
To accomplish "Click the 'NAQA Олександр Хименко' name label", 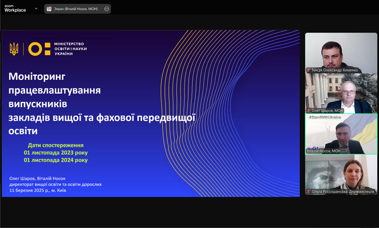I will tap(335, 70).
